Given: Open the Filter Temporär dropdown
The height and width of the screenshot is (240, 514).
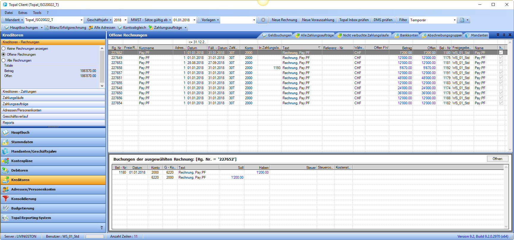Looking at the screenshot, I should [x=454, y=20].
